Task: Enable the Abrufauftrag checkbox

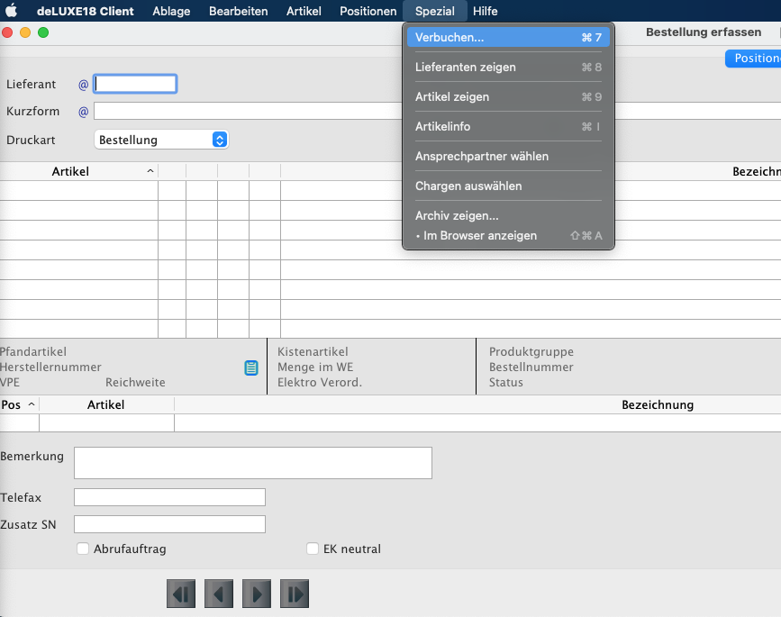Action: [x=83, y=549]
